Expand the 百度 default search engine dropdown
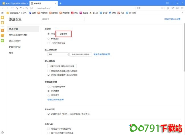 coord(58,54)
